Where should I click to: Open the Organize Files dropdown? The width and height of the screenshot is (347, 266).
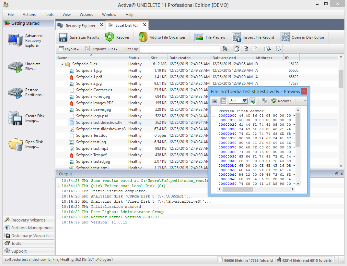coord(102,49)
